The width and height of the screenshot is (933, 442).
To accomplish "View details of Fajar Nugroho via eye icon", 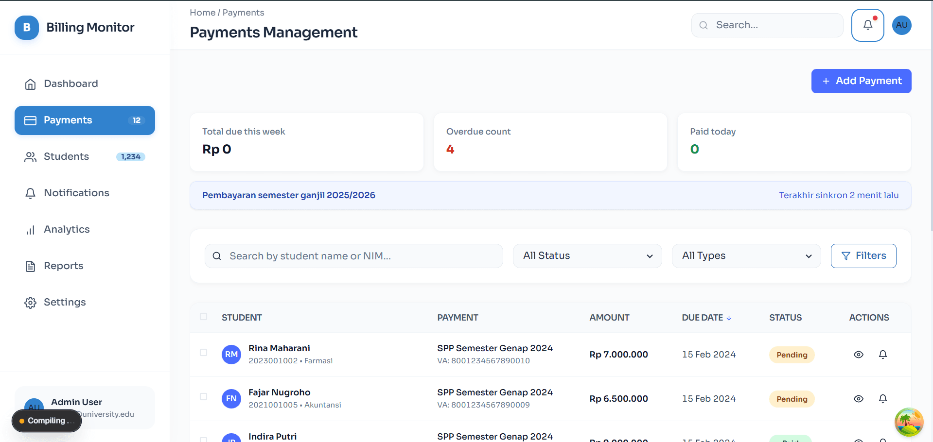I will (x=858, y=398).
